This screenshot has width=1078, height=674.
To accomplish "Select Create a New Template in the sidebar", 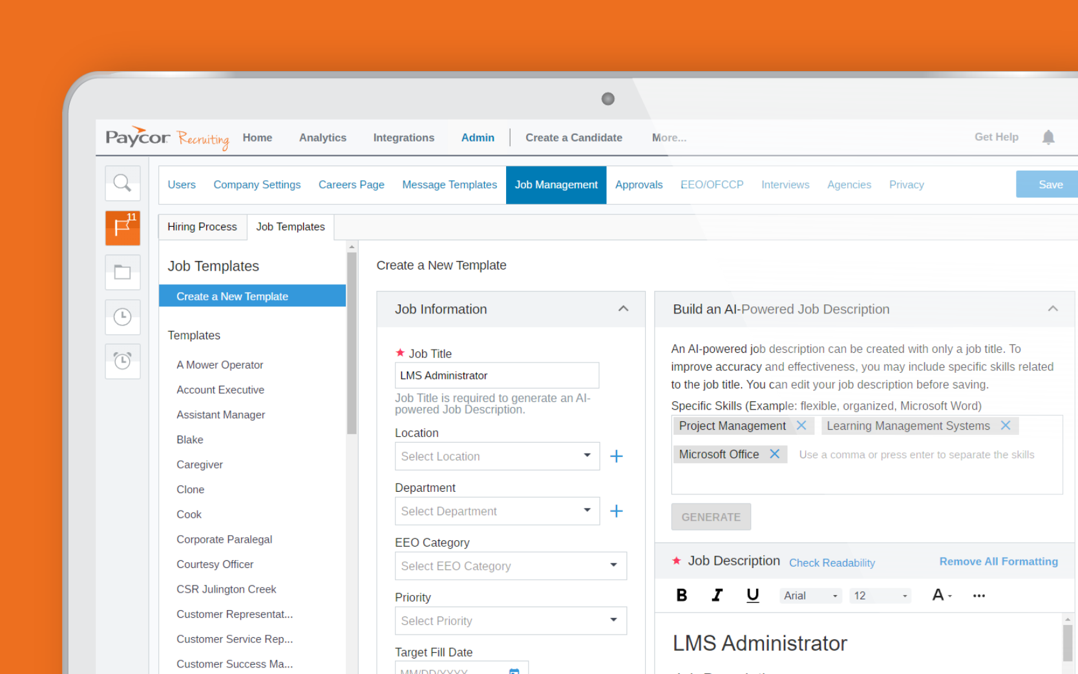I will point(252,296).
